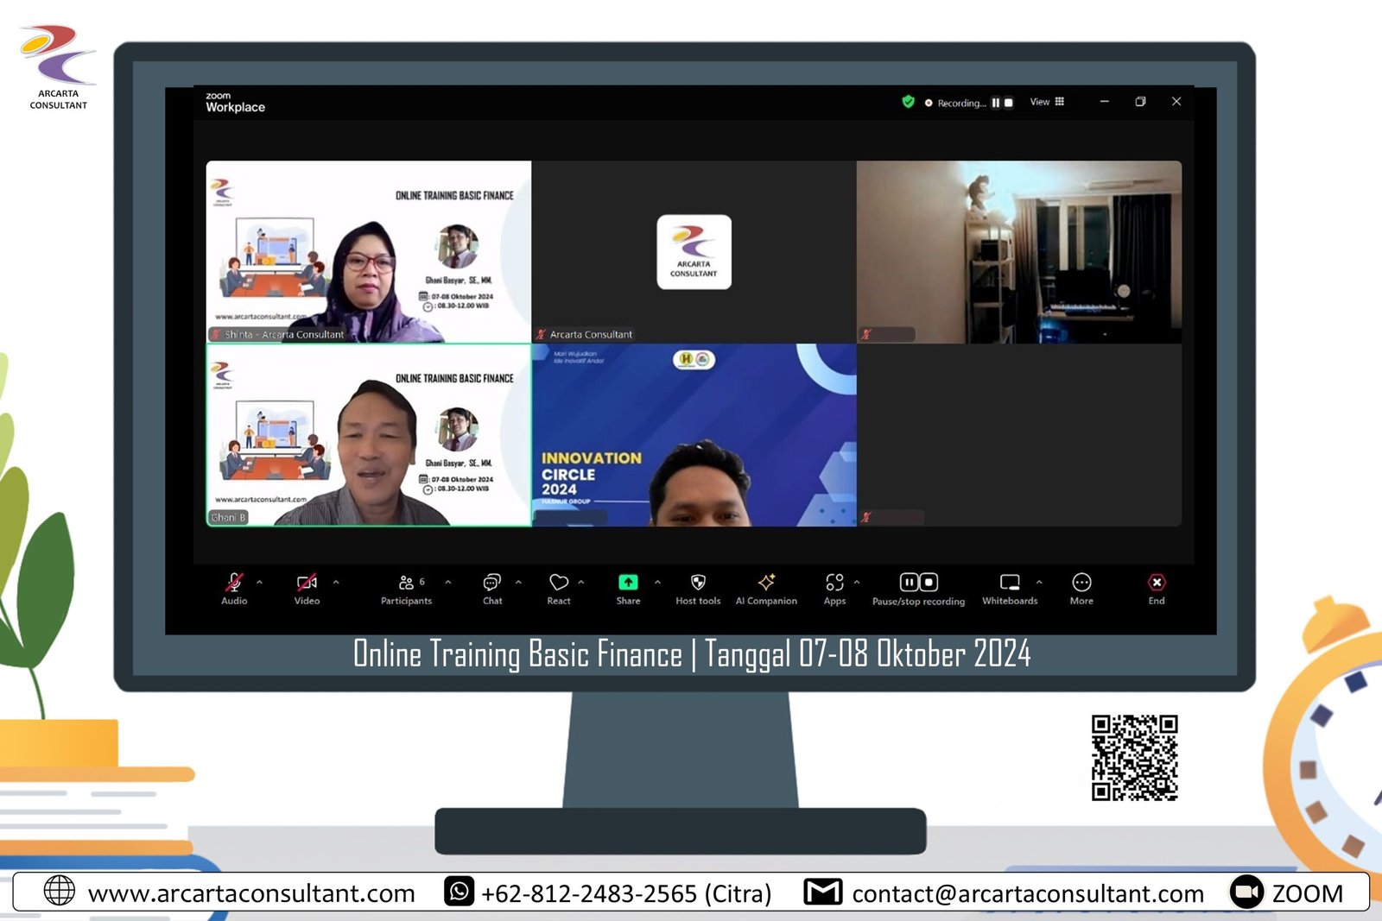This screenshot has height=921, width=1382.
Task: Open the More options menu
Action: 1081,583
